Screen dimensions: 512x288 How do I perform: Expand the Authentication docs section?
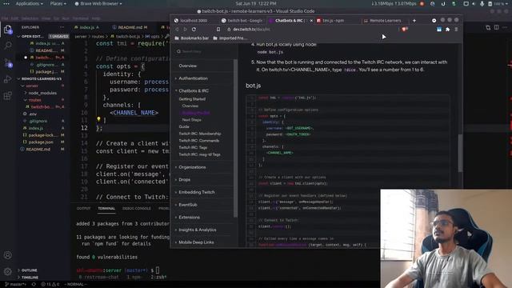[x=193, y=78]
